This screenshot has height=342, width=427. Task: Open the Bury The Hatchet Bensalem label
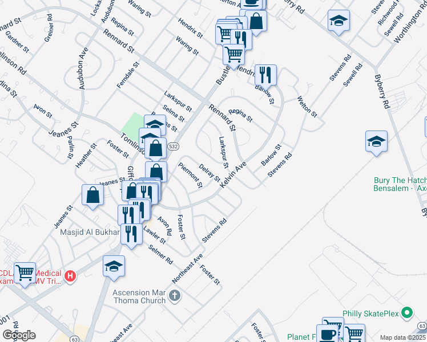pyautogui.click(x=400, y=184)
